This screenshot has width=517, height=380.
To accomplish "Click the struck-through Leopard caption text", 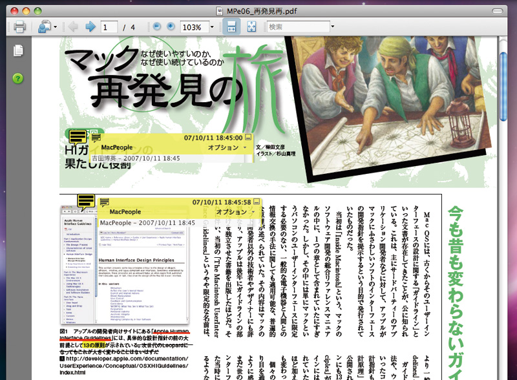I will point(126,349).
